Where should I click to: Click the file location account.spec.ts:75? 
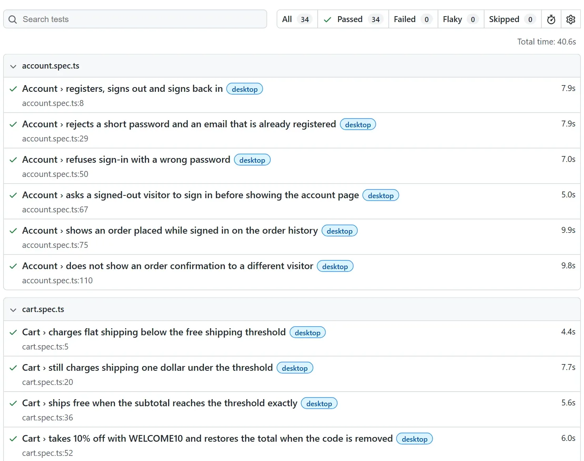click(55, 245)
